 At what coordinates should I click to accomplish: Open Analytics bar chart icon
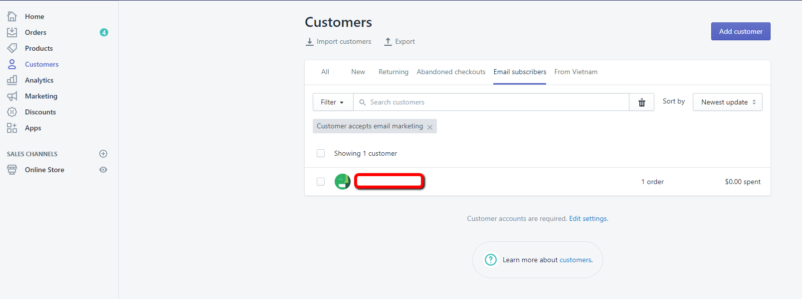point(12,80)
